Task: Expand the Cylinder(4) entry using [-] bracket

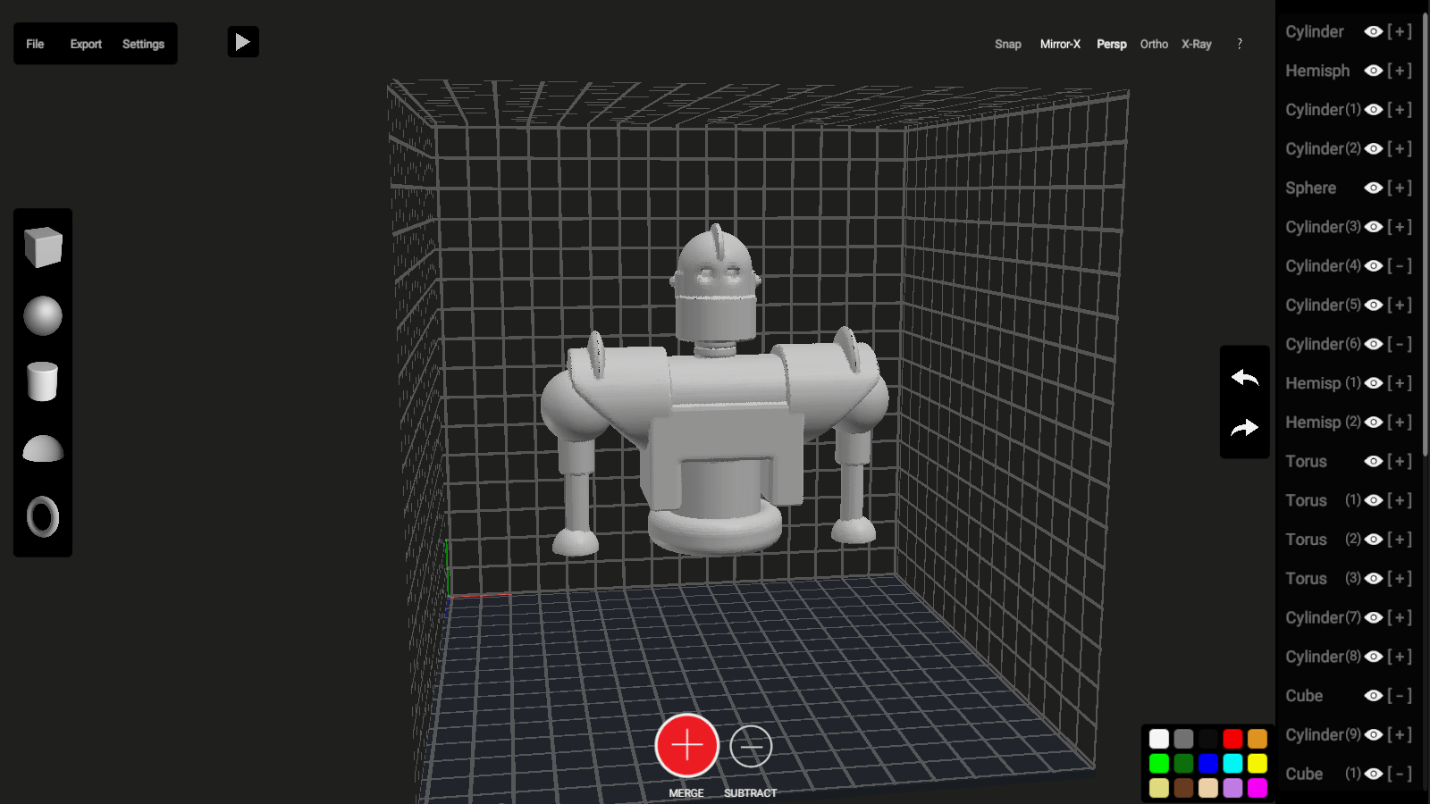Action: (x=1400, y=266)
